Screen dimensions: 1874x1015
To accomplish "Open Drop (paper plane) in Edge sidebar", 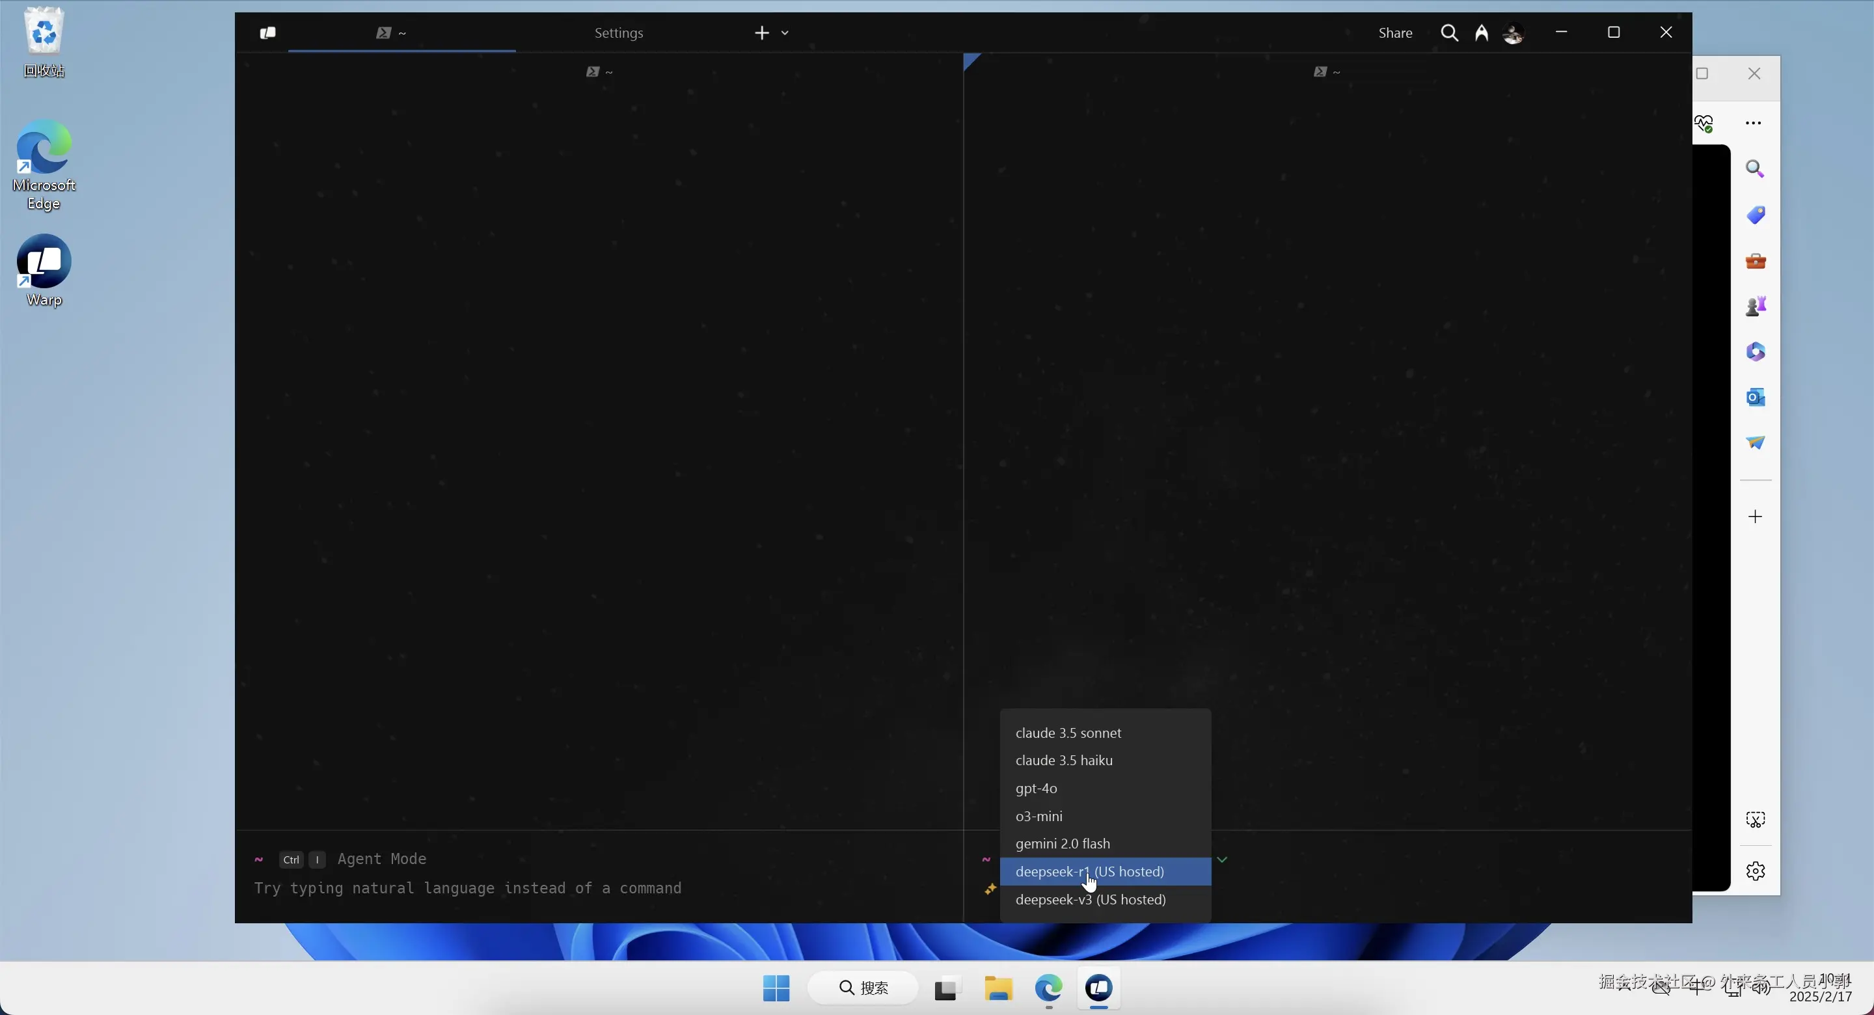I will (x=1756, y=443).
